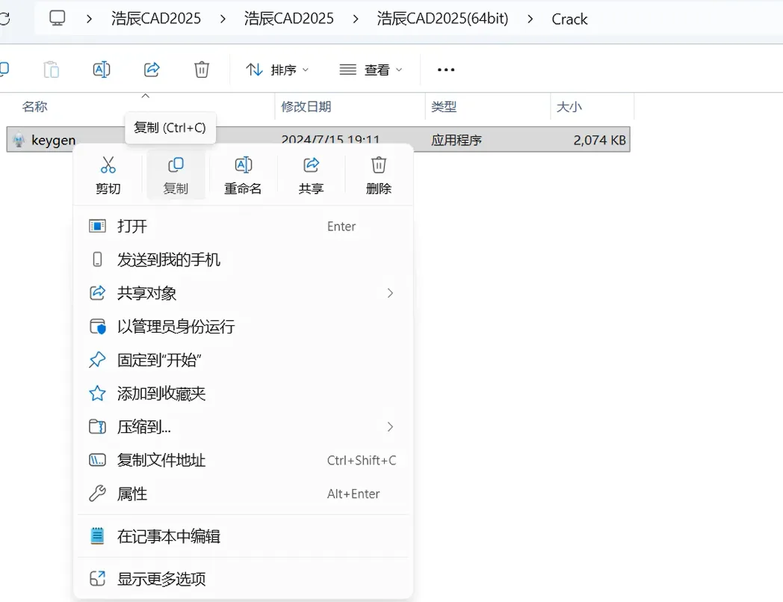Click the 应用程序 type cell
Viewport: 783px width, 602px height.
[x=457, y=140]
